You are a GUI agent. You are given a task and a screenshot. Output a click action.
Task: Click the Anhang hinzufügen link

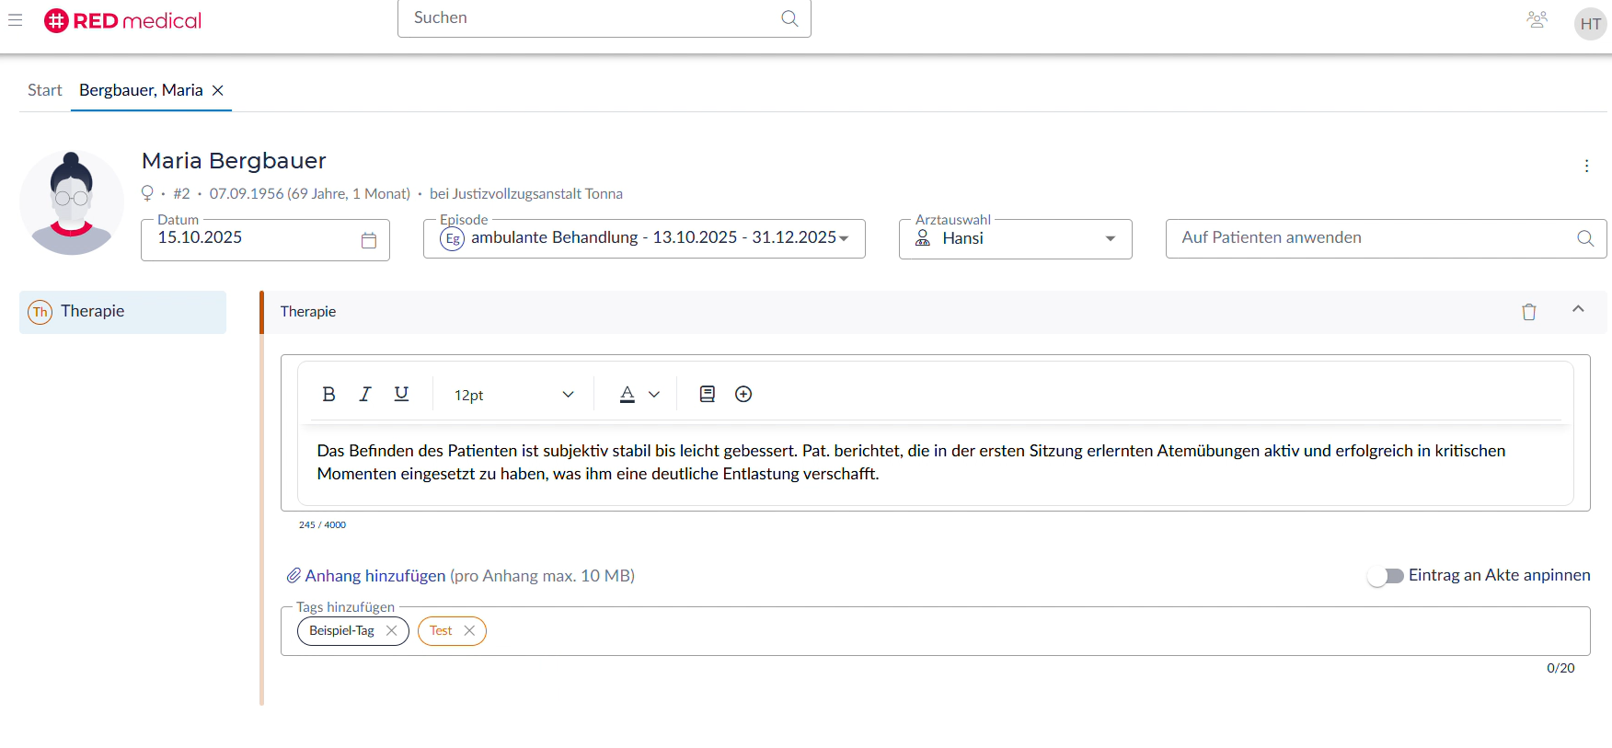[374, 576]
